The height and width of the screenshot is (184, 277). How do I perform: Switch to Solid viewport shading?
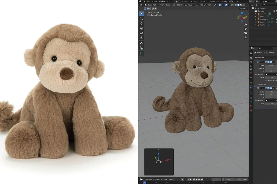(238, 5)
